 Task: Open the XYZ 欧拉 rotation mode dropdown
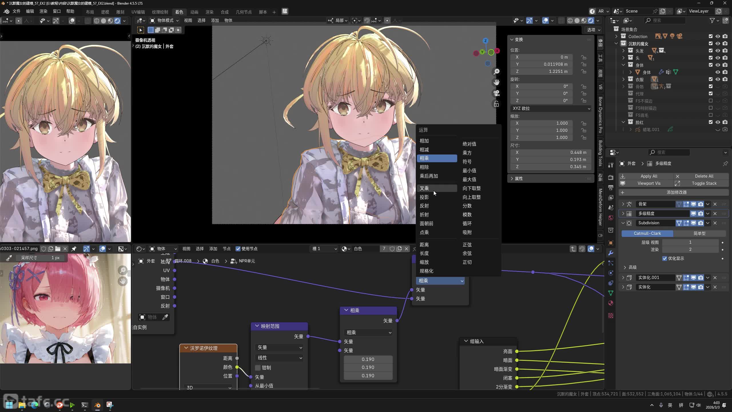tap(551, 108)
